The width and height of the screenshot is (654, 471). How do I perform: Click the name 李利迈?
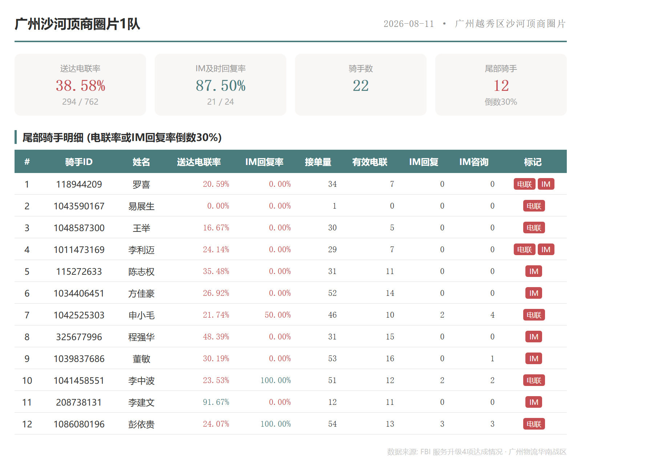pyautogui.click(x=141, y=250)
